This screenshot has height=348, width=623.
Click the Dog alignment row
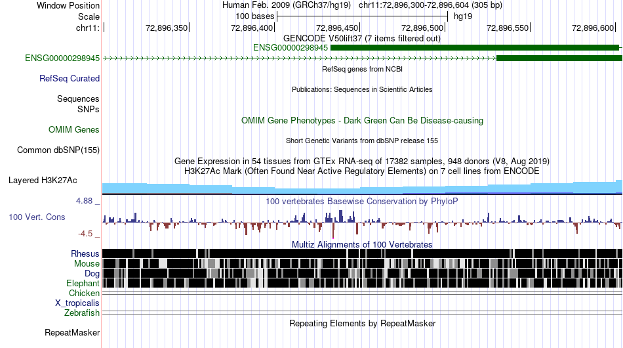363,273
